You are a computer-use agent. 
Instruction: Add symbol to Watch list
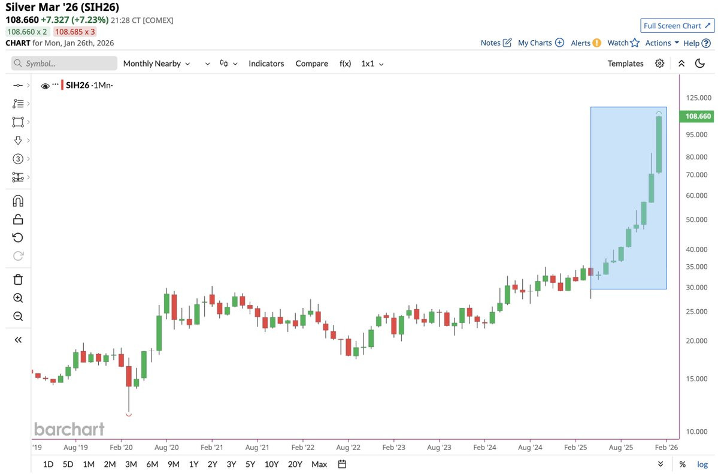(623, 43)
